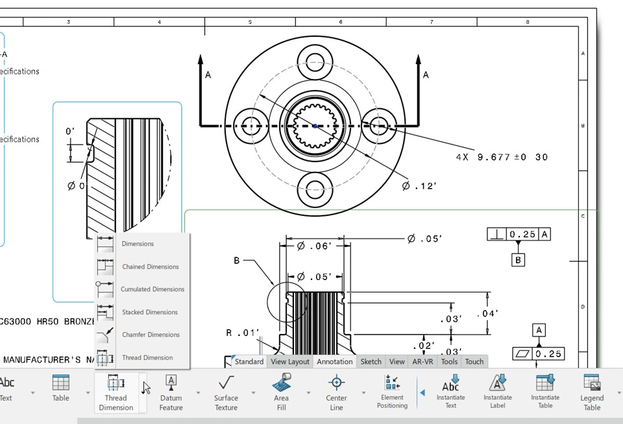The height and width of the screenshot is (424, 623).
Task: Select datum A box above flatness frame
Action: click(x=539, y=330)
